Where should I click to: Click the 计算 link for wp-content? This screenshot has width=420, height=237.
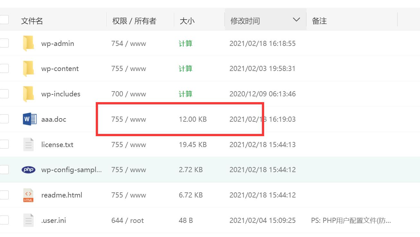(x=185, y=68)
